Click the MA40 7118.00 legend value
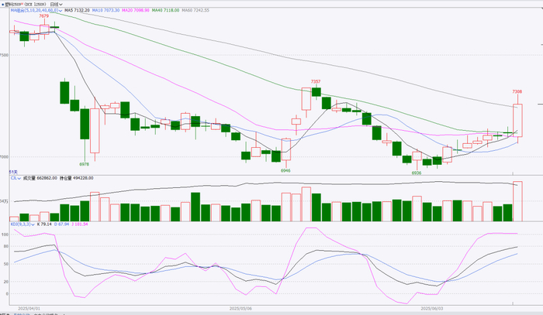 165,10
